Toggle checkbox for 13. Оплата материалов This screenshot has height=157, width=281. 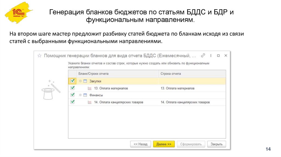72,88
